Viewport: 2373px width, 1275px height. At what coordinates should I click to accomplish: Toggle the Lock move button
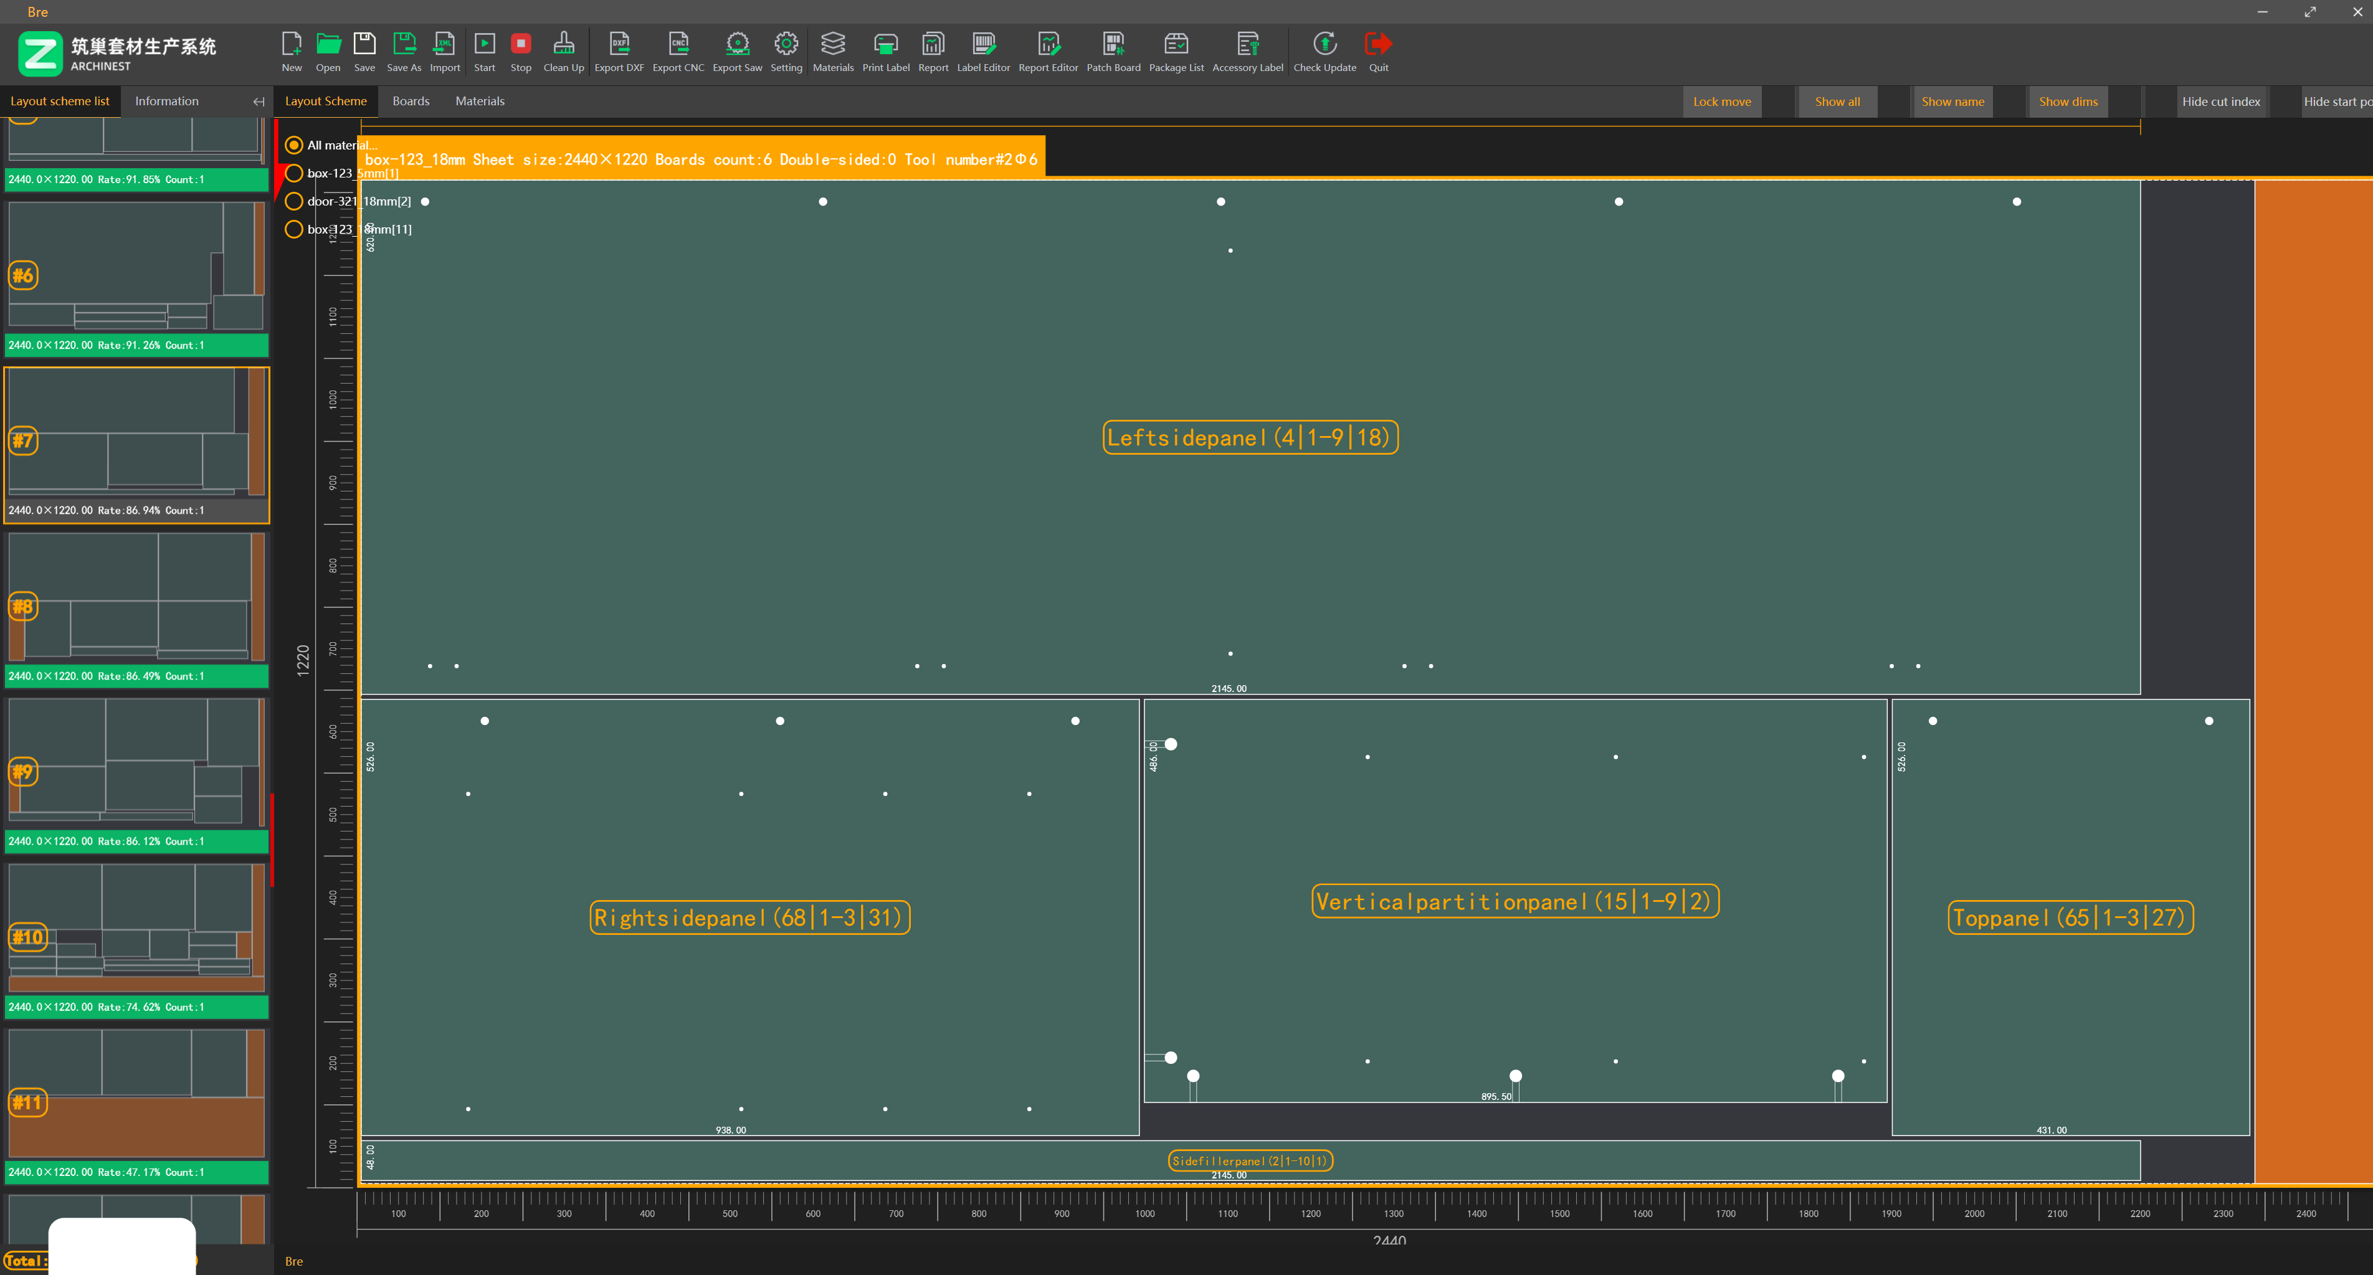[x=1721, y=102]
